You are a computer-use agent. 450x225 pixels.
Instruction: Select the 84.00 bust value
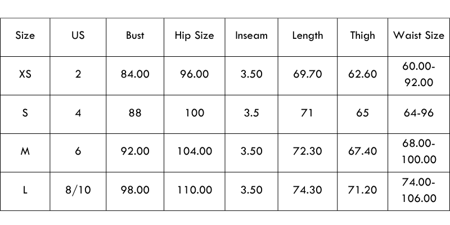[135, 74]
